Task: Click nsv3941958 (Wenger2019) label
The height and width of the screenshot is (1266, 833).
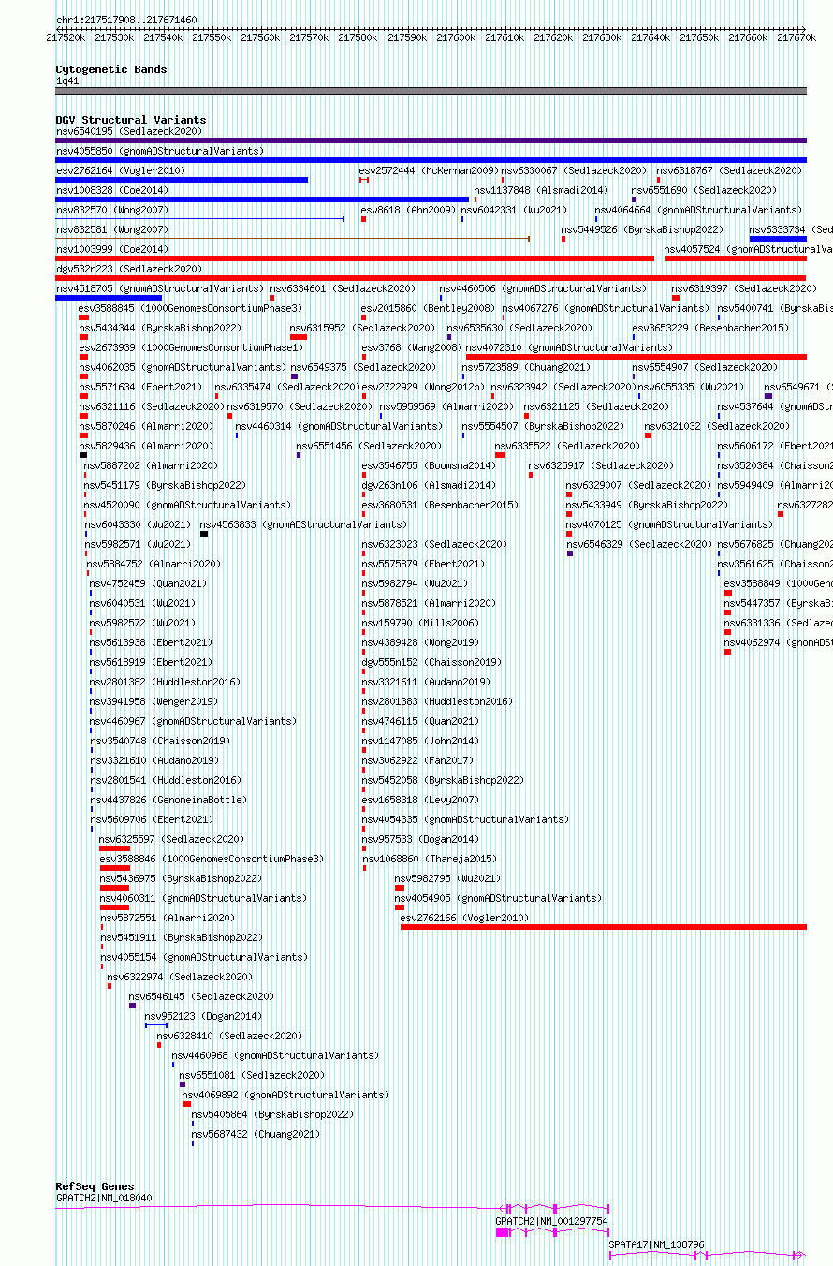Action: pos(153,701)
